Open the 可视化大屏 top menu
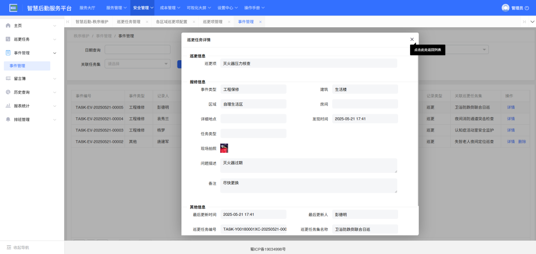The height and width of the screenshot is (254, 536). 199,8
